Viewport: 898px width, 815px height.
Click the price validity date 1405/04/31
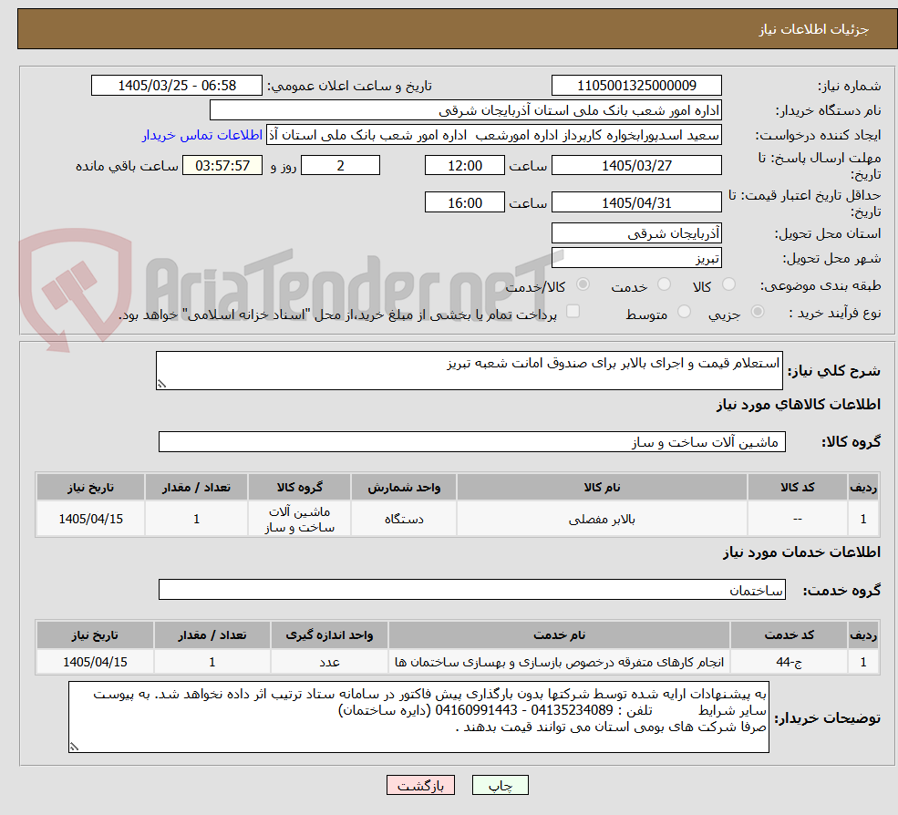point(636,202)
